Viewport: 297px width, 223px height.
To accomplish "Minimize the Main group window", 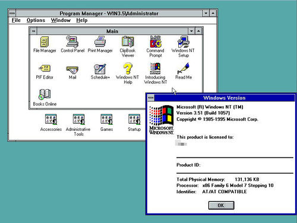I will click(x=191, y=31).
